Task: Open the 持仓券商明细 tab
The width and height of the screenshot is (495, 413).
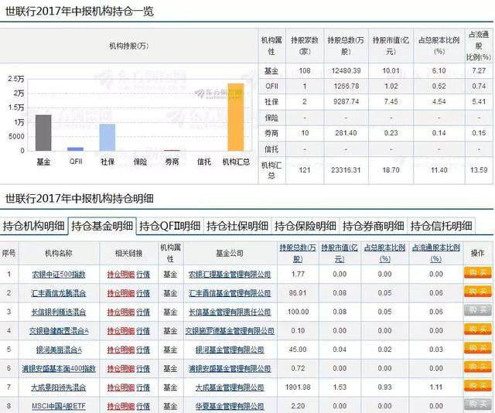Action: [x=373, y=227]
